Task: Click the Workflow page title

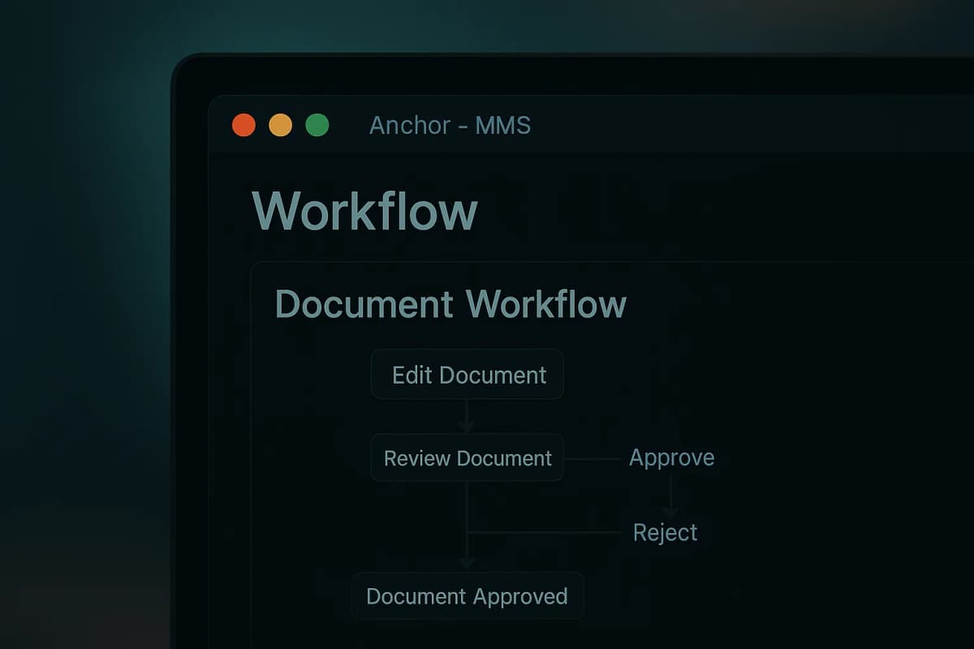Action: [x=365, y=211]
